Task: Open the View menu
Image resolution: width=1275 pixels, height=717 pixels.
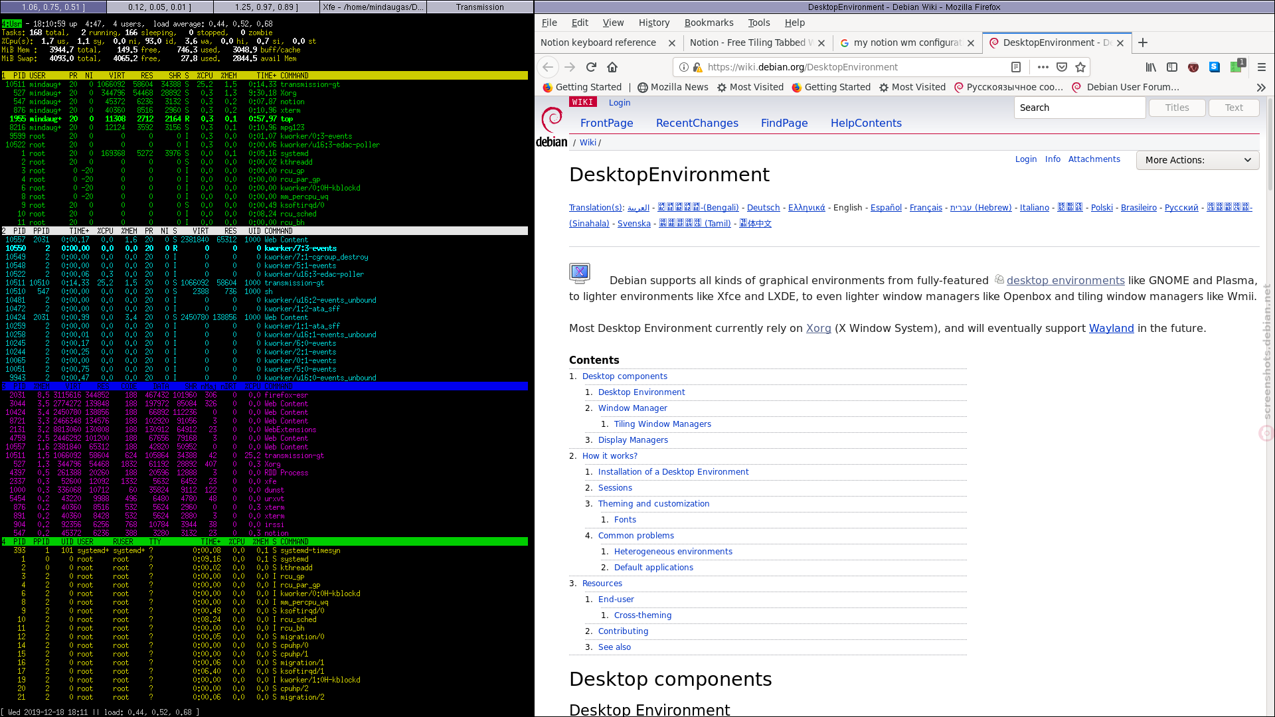Action: (x=613, y=23)
